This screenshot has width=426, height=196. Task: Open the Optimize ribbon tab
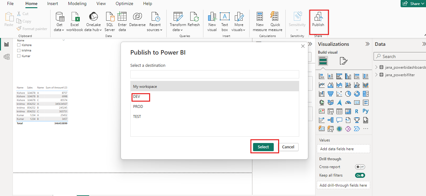point(124,4)
